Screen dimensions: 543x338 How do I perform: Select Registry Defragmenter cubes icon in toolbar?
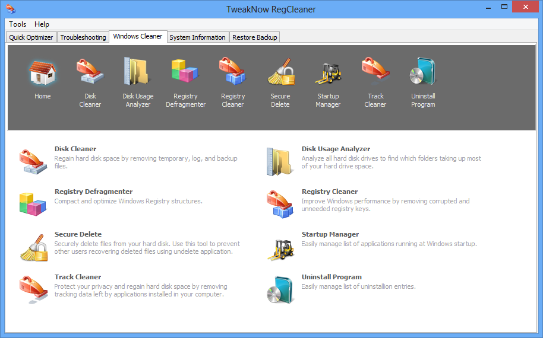click(185, 71)
